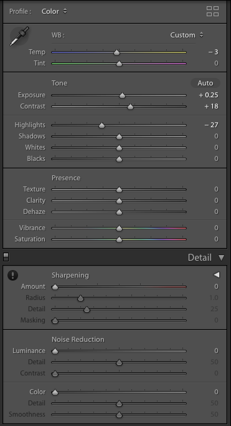This screenshot has width=231, height=426.
Task: Collapse the Detail panel triangle
Action: [221, 258]
